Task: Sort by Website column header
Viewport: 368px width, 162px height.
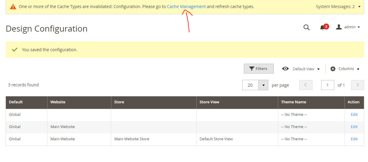Action: point(58,102)
